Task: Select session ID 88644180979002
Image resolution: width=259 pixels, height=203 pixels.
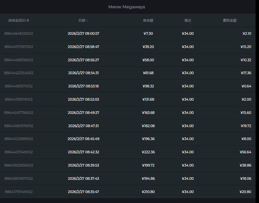Action: point(19,126)
